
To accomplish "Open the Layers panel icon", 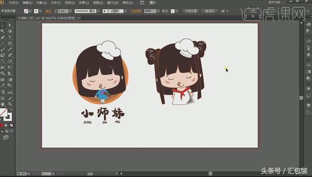I will click(309, 105).
